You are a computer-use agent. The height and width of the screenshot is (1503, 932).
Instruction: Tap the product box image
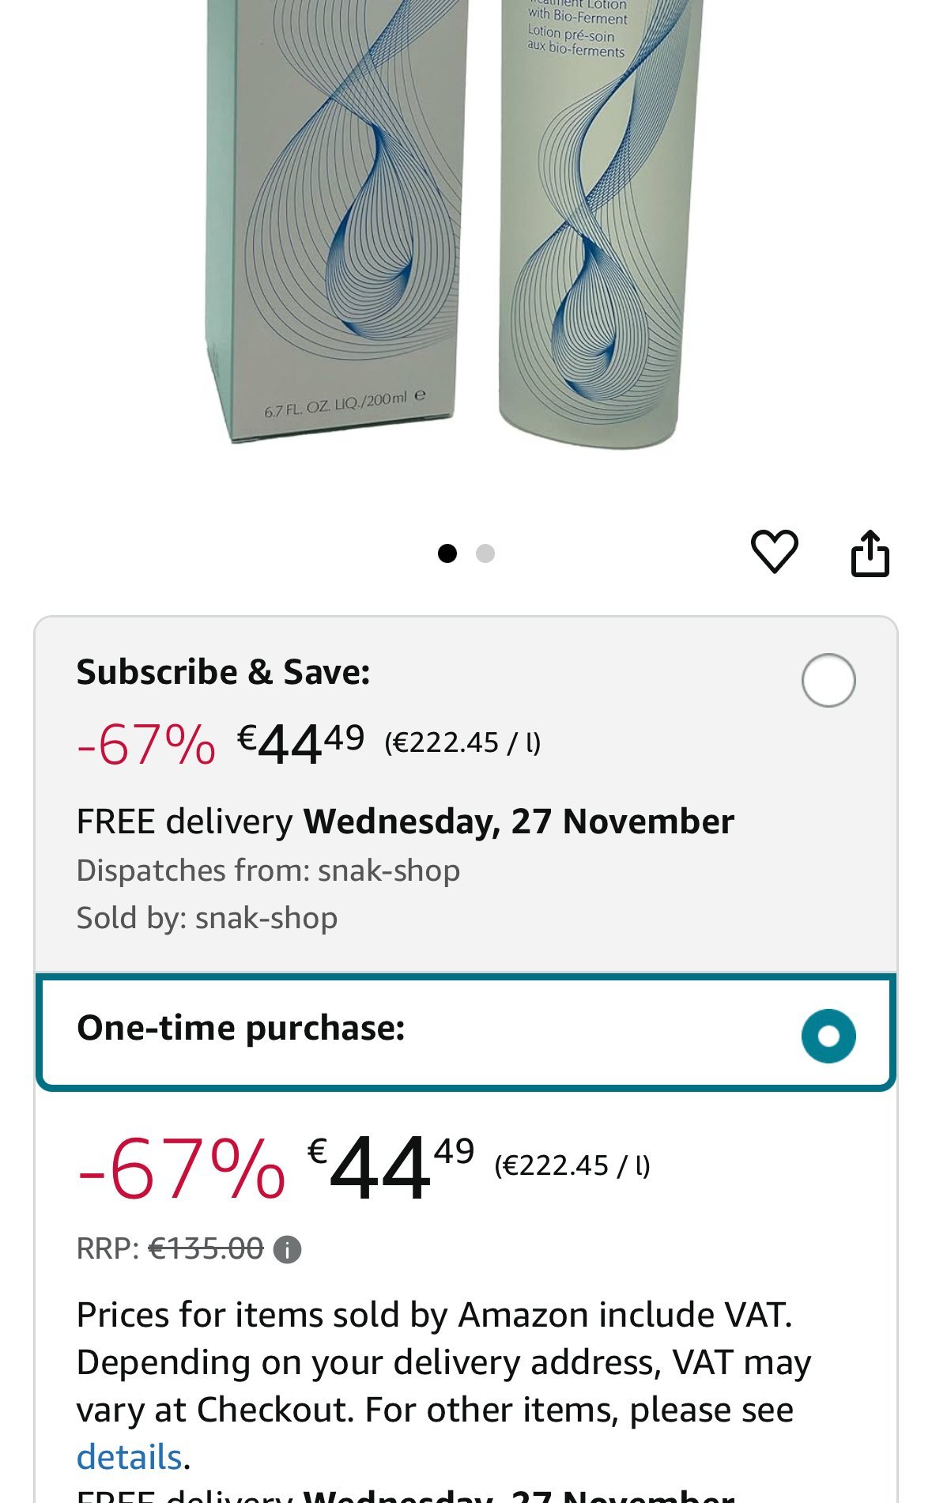(x=336, y=221)
